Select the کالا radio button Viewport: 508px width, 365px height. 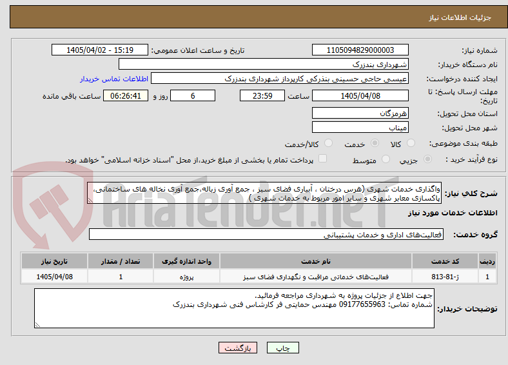(411, 143)
